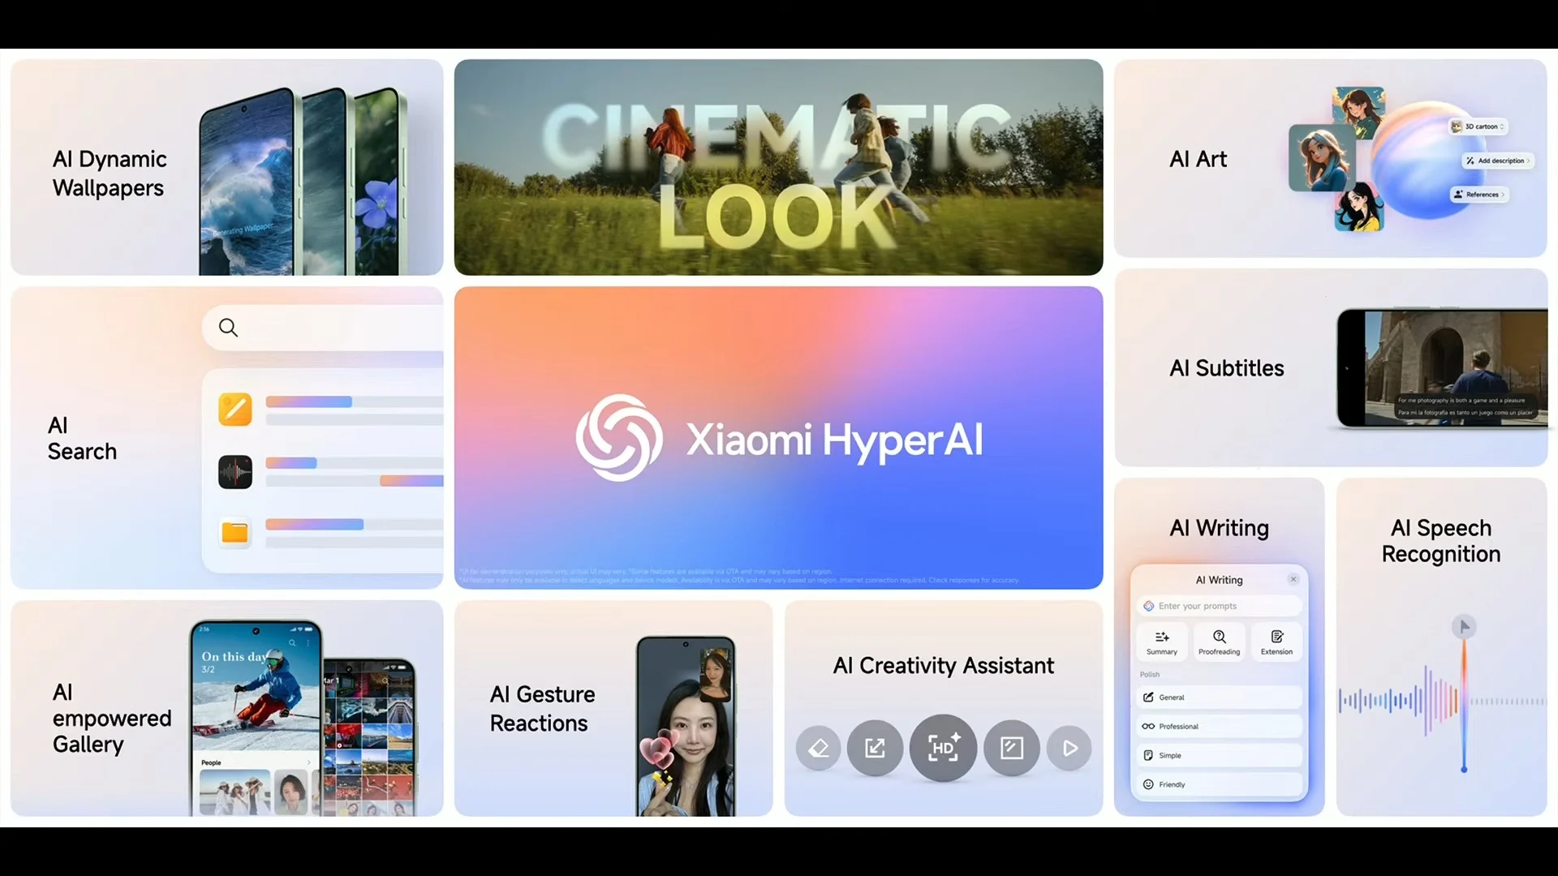1558x876 pixels.
Task: Tap the HD enhance icon
Action: tap(943, 748)
